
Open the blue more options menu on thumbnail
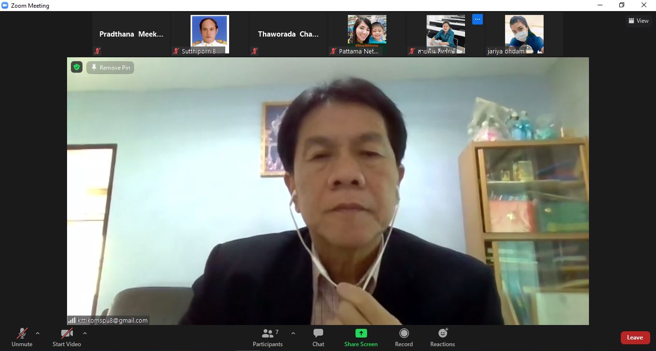click(x=477, y=20)
